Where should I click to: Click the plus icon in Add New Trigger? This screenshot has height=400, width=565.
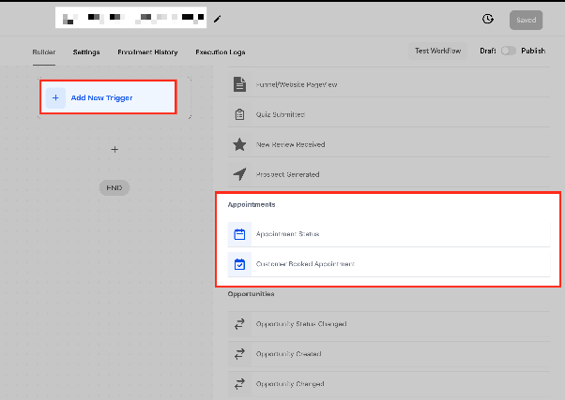pos(55,97)
